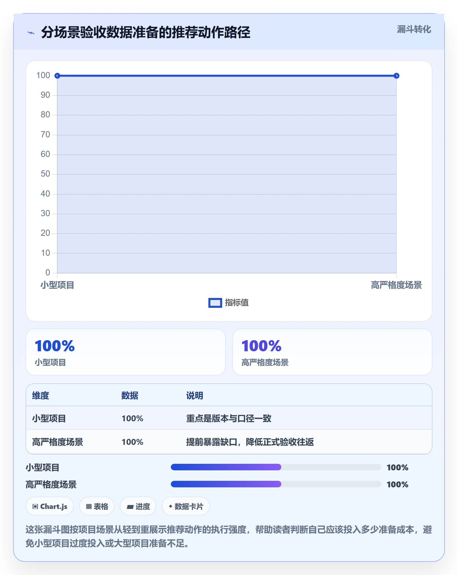Image resolution: width=458 pixels, height=575 pixels.
Task: Click the 漏斗转化 tag in header
Action: click(x=414, y=29)
